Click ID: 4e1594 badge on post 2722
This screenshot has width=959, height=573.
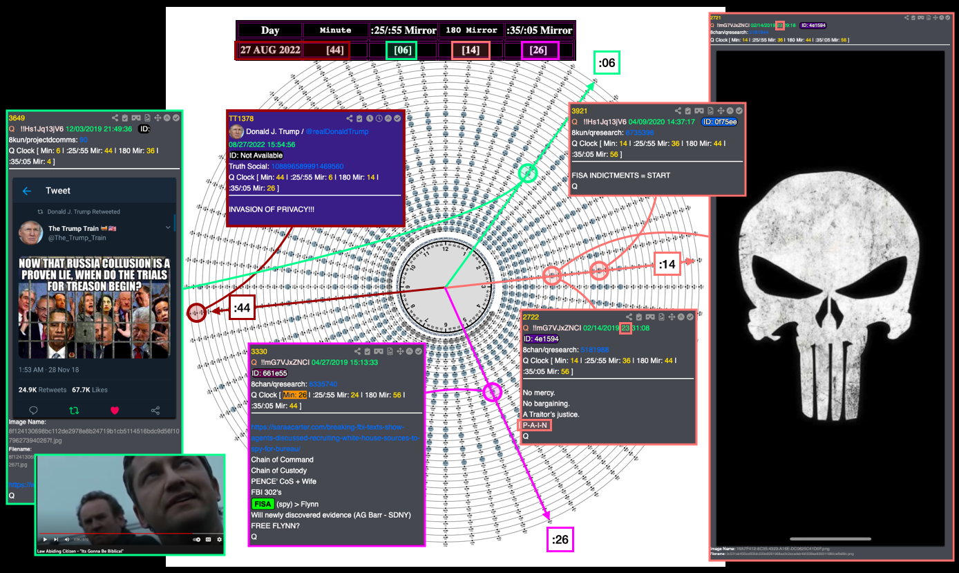541,339
